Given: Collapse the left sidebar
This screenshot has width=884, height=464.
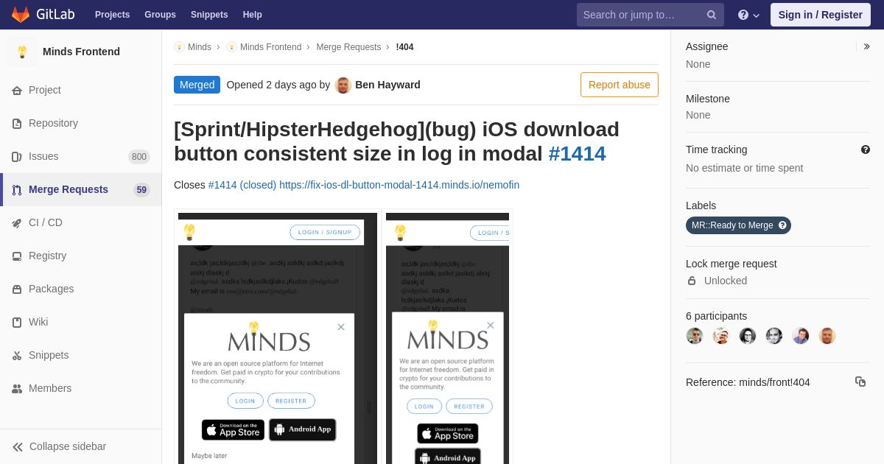Looking at the screenshot, I should tap(81, 446).
